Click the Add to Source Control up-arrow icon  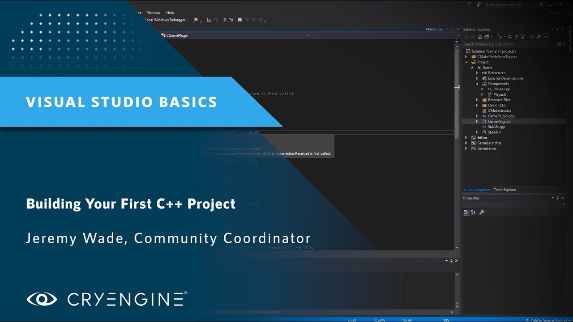point(527,320)
